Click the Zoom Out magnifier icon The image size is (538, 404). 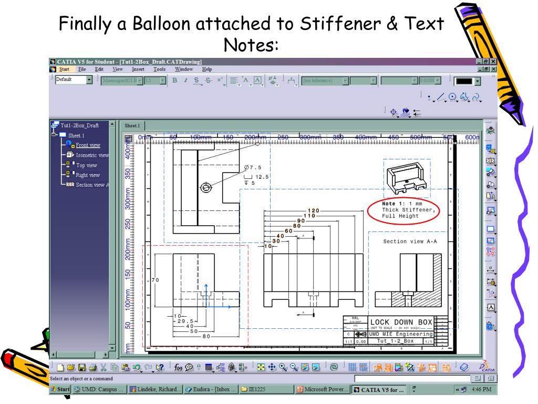pos(294,367)
